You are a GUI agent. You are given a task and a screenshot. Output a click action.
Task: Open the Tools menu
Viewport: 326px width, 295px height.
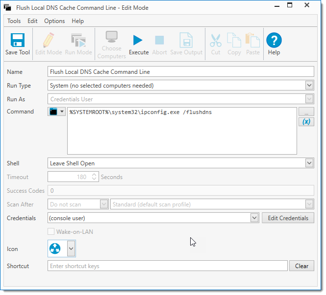point(14,21)
